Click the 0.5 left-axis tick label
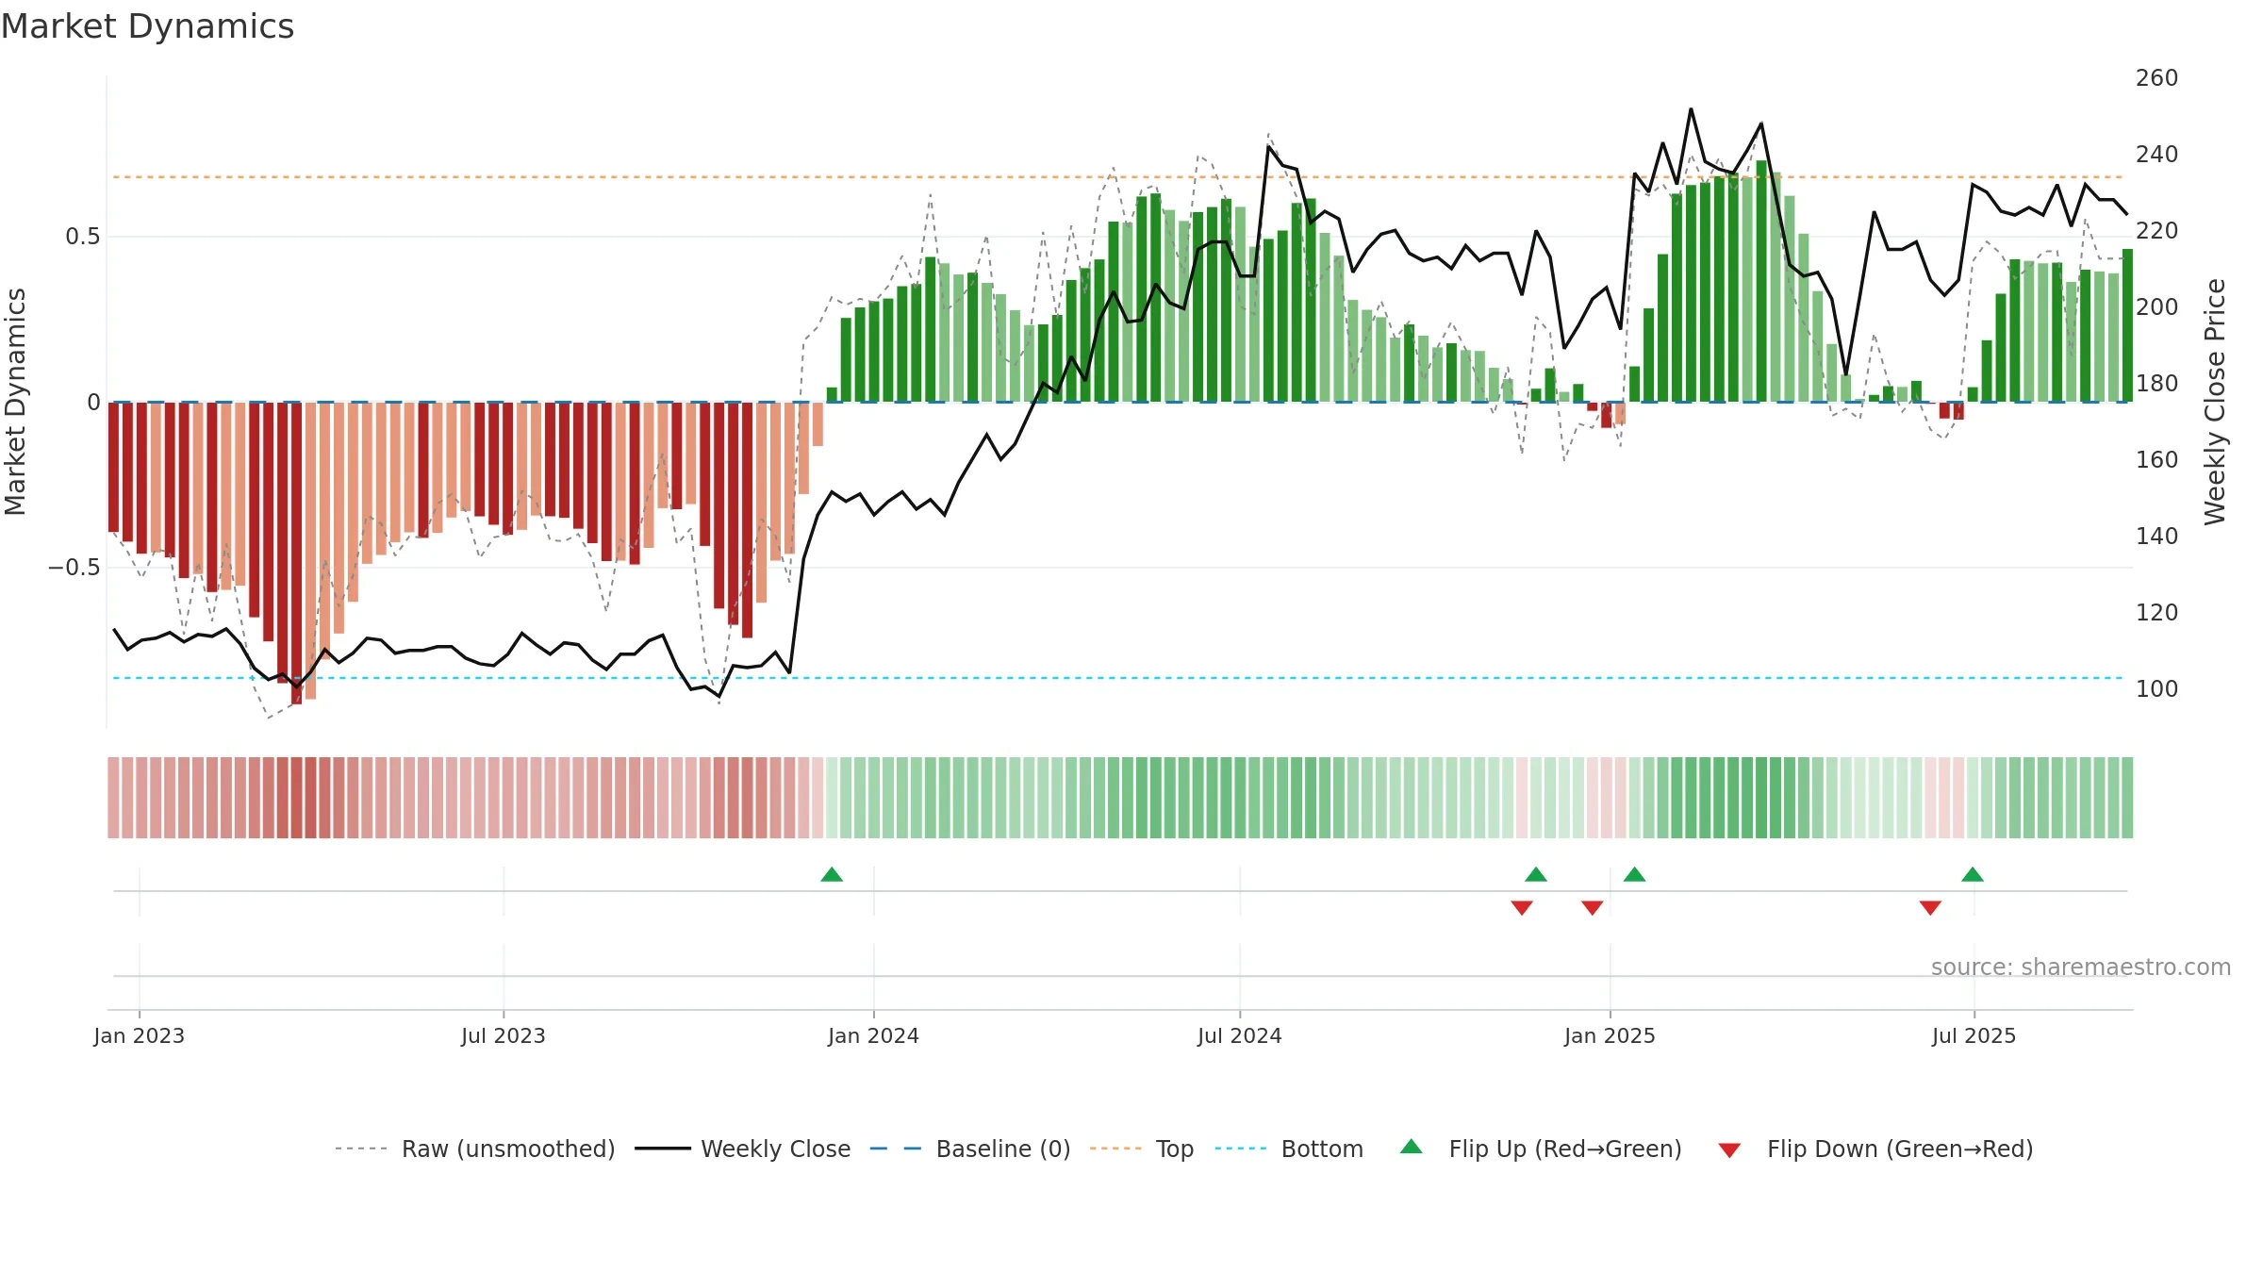The image size is (2263, 1273). pyautogui.click(x=83, y=237)
